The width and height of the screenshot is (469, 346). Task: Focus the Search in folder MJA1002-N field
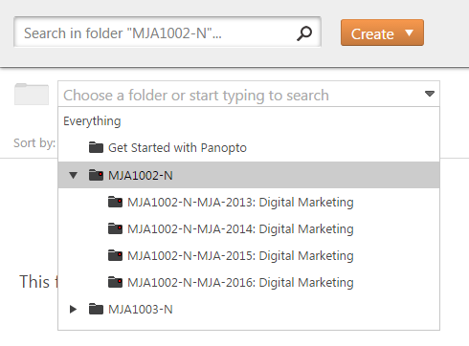[167, 32]
